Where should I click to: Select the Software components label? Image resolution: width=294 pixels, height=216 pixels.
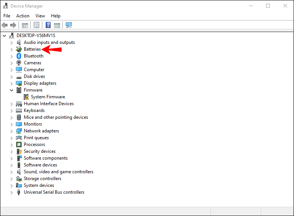46,158
